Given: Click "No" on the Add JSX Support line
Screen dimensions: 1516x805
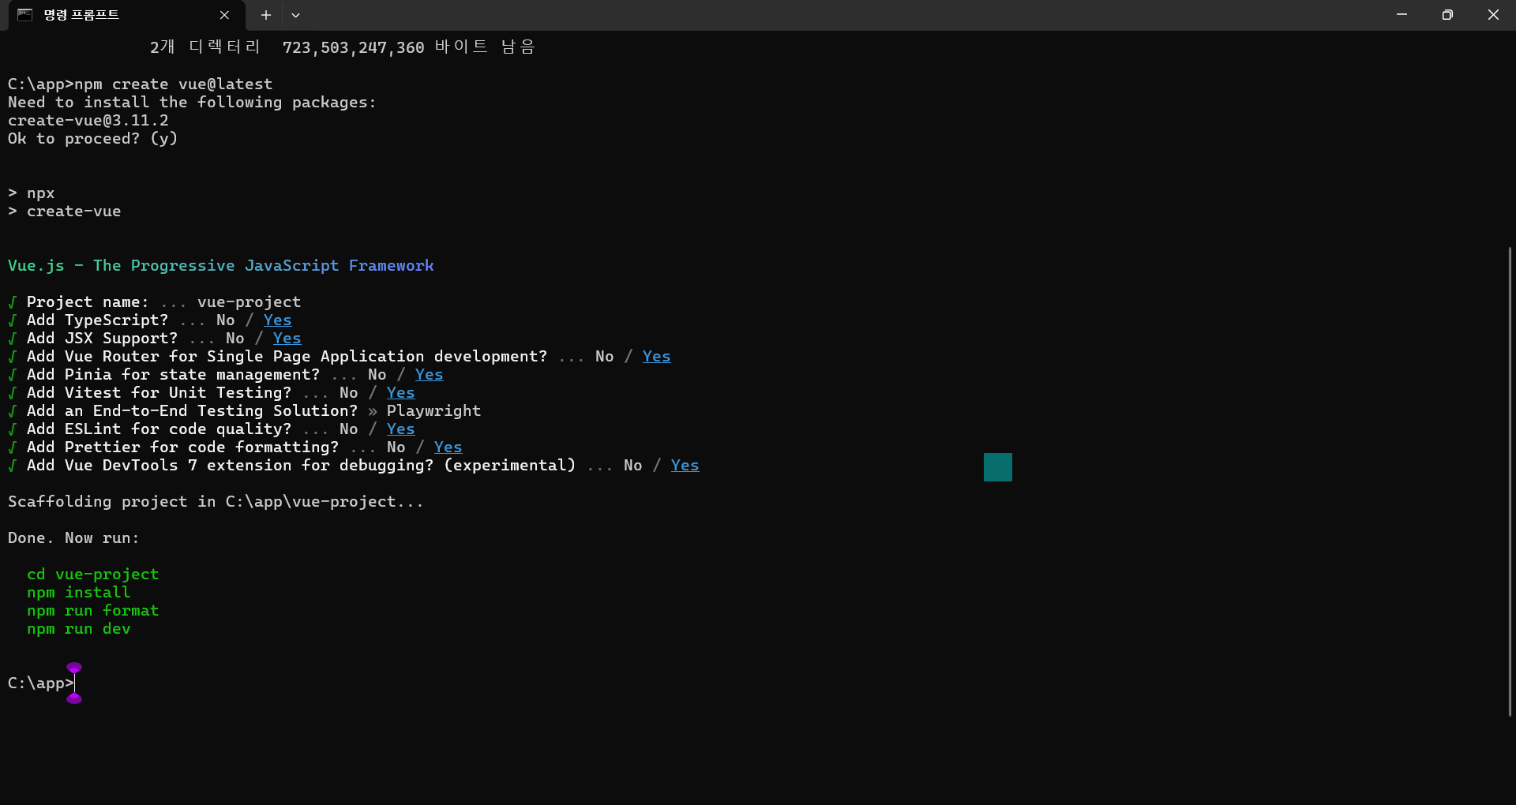Looking at the screenshot, I should coord(235,338).
